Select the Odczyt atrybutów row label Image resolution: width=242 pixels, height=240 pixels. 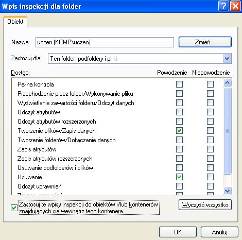click(x=39, y=112)
